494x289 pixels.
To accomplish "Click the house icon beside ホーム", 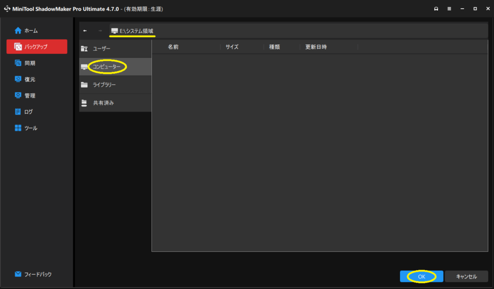I will (18, 30).
